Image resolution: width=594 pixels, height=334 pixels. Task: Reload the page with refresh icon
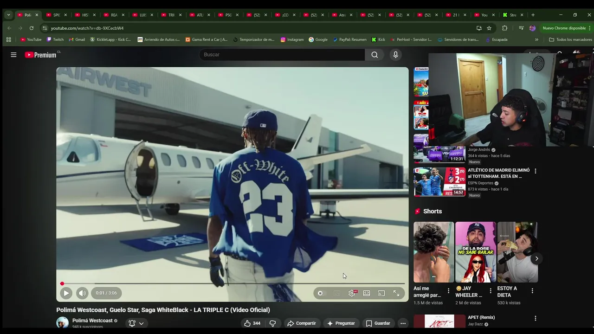point(32,28)
